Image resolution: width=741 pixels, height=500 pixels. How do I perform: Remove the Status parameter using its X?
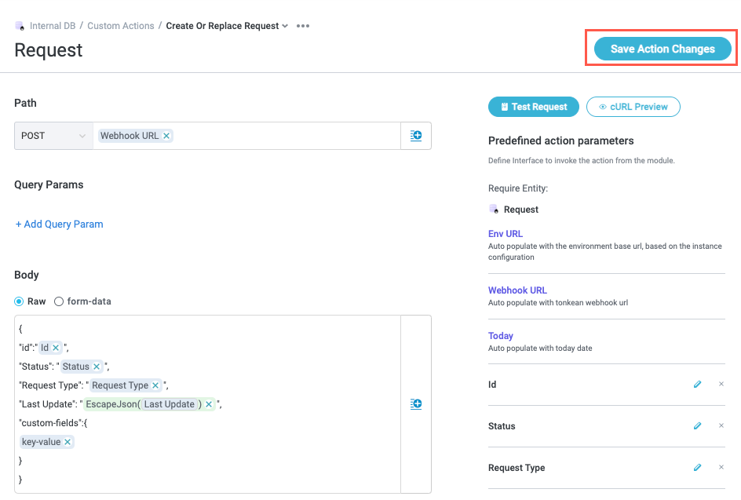pos(721,426)
